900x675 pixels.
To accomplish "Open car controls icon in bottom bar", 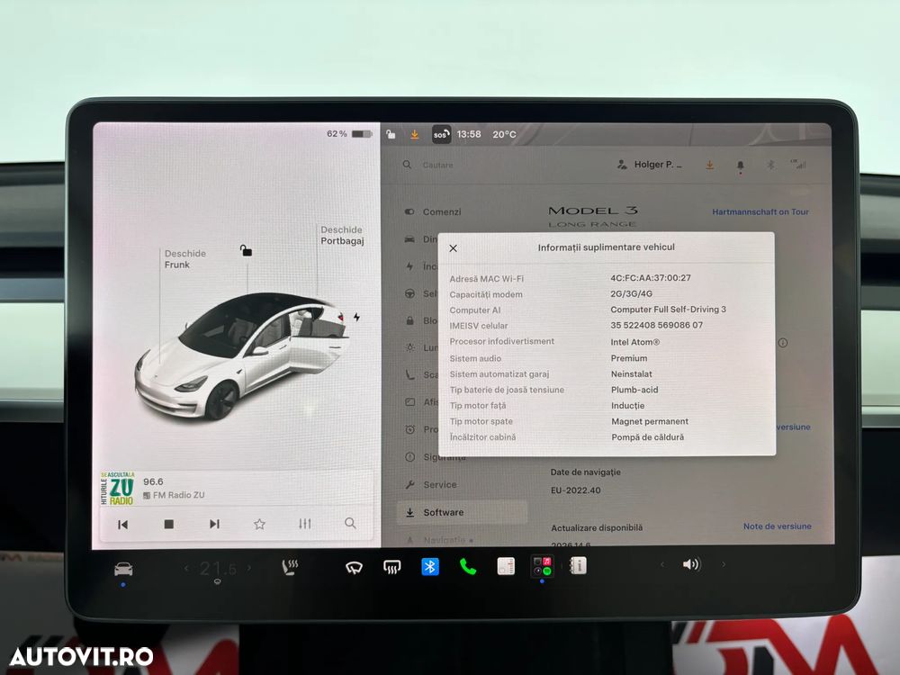I will click(x=123, y=569).
